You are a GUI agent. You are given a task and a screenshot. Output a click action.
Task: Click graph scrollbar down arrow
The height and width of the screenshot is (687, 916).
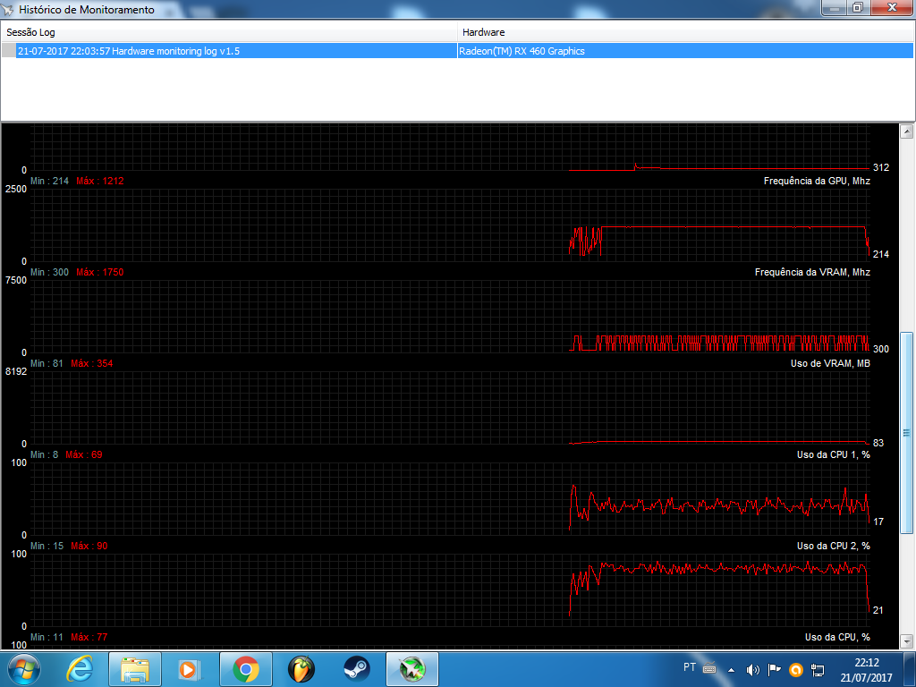coord(907,640)
